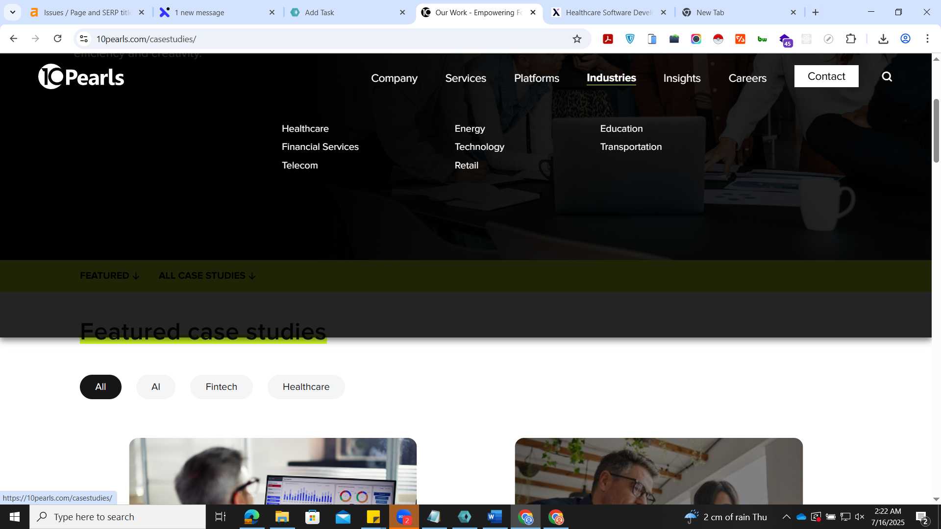The height and width of the screenshot is (529, 941).
Task: Open the Platforms menu
Action: point(537,78)
